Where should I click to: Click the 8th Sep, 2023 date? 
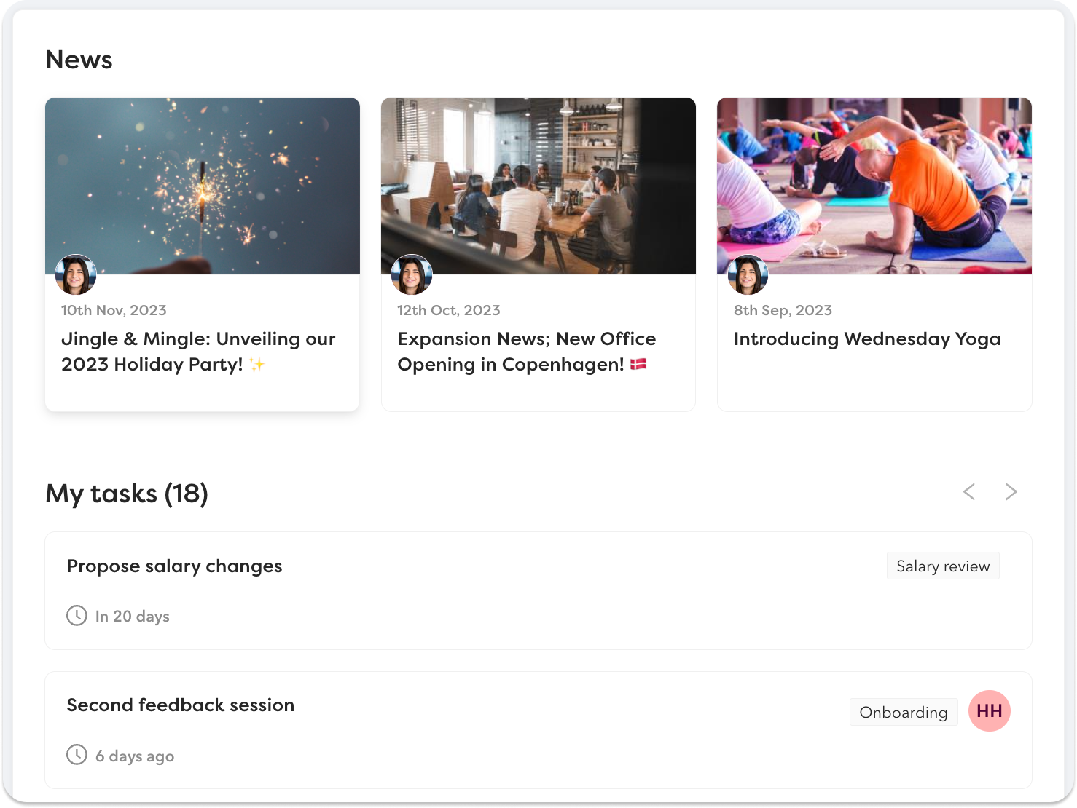tap(783, 310)
